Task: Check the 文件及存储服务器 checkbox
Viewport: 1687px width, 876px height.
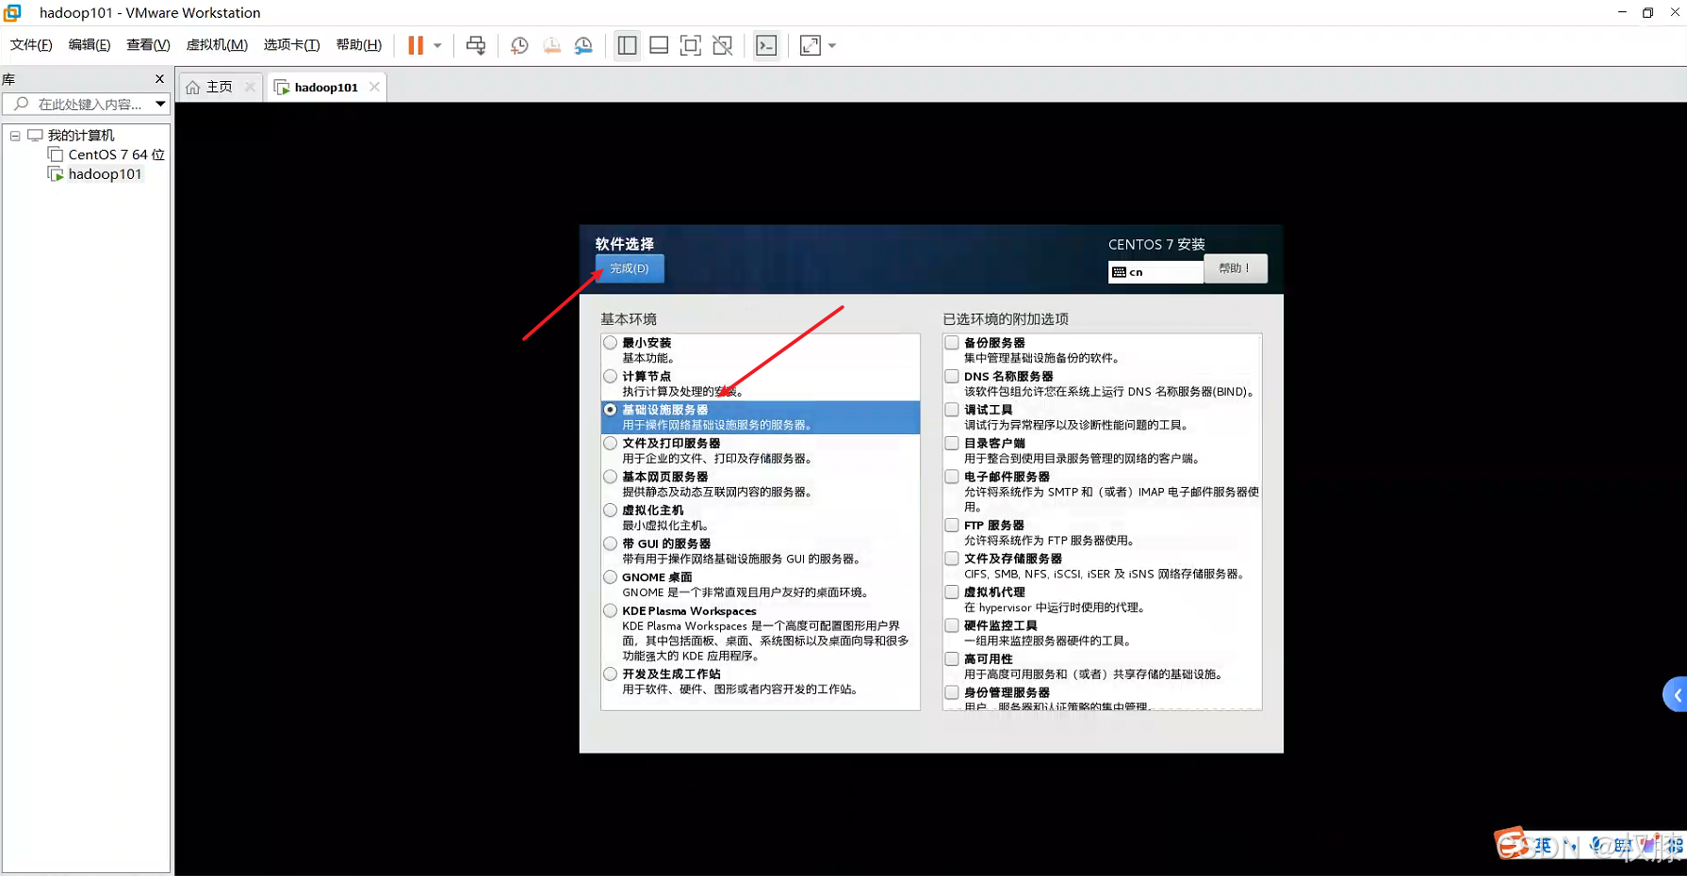Action: [x=952, y=559]
